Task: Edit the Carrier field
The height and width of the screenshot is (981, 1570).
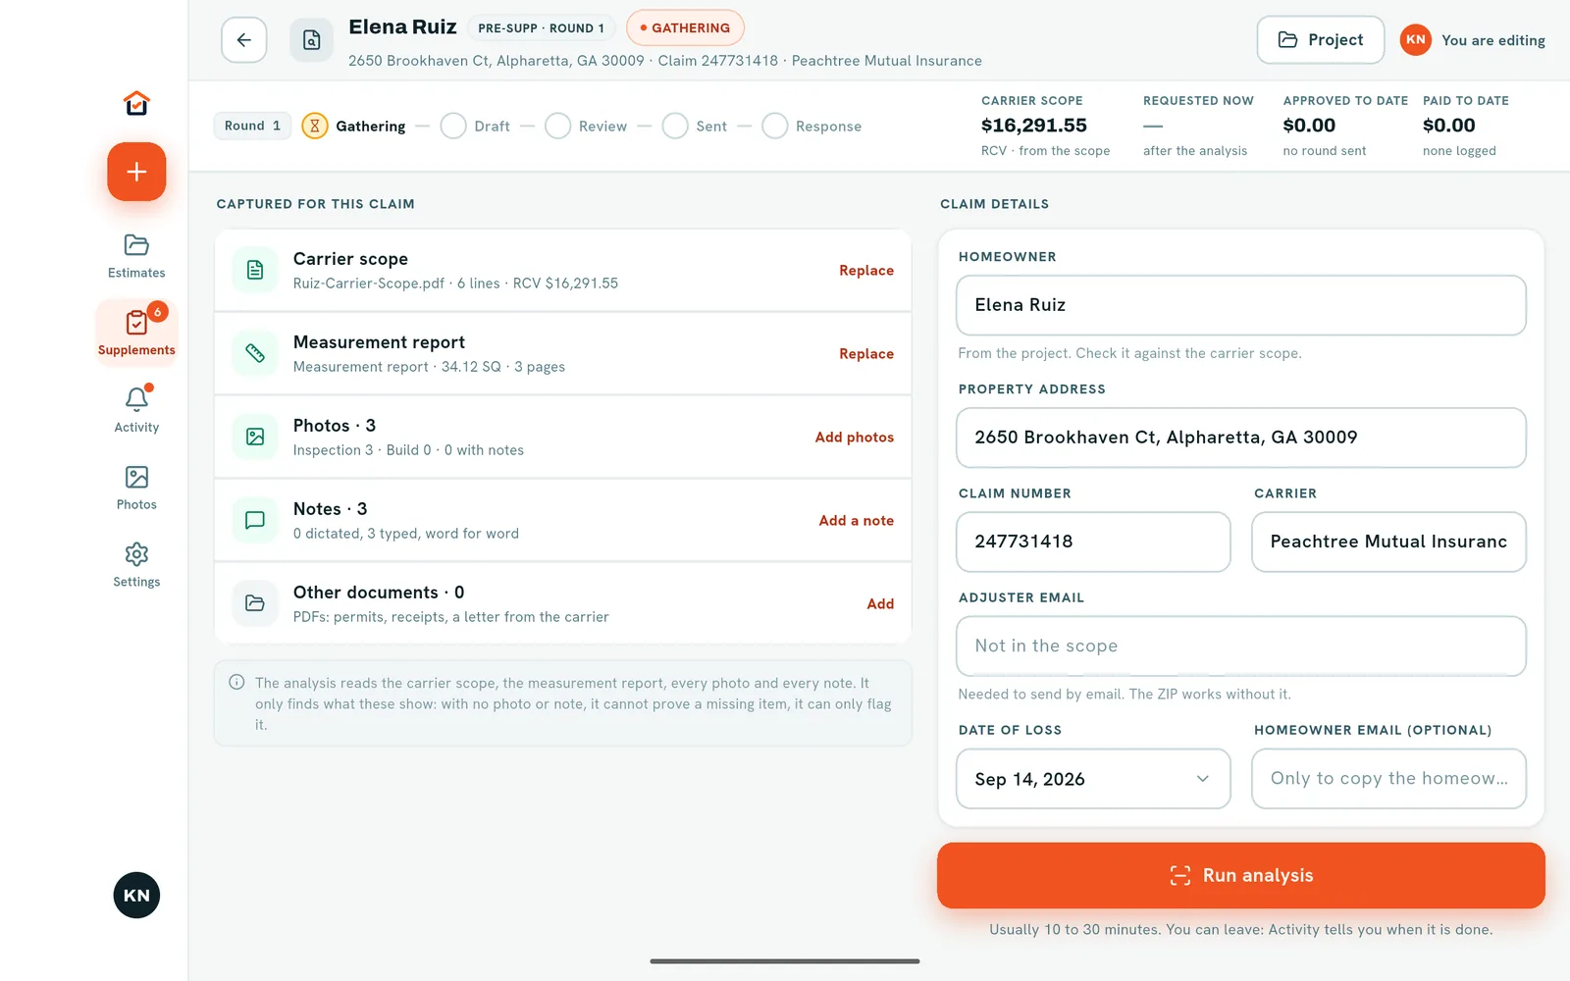Action: 1388,542
